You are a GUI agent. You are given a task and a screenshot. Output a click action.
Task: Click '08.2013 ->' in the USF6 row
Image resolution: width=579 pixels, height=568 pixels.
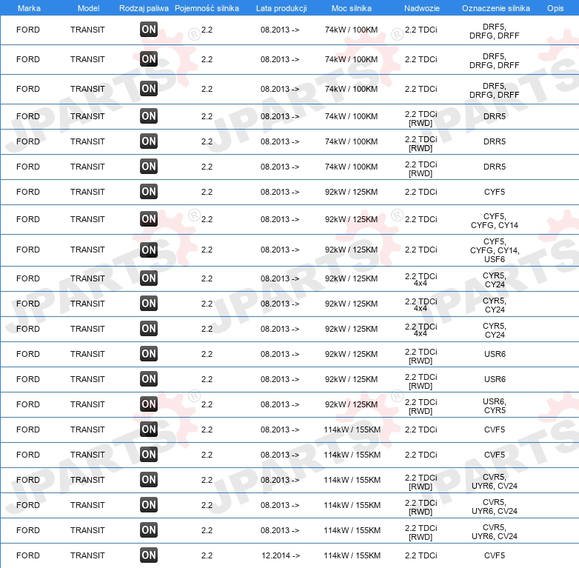click(x=280, y=250)
